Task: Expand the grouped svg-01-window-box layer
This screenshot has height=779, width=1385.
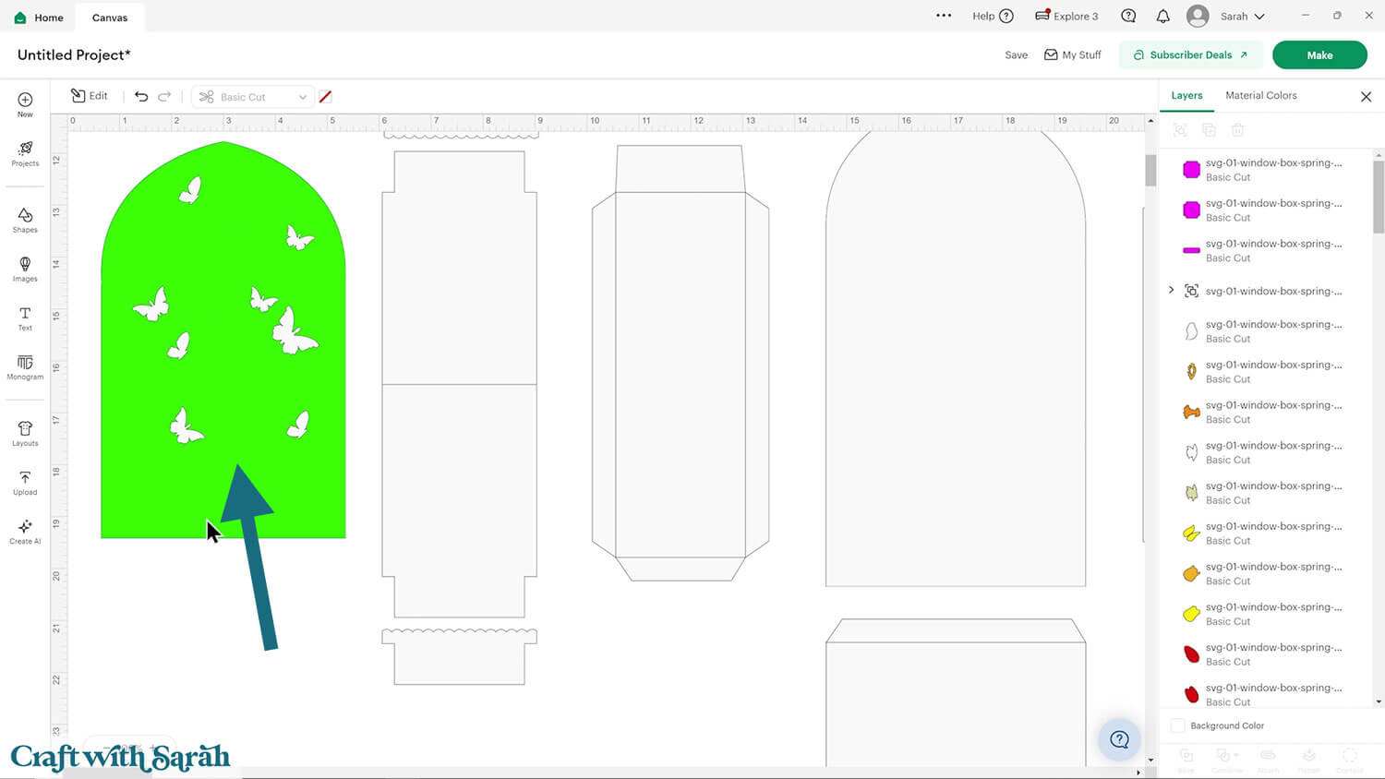Action: 1172,291
